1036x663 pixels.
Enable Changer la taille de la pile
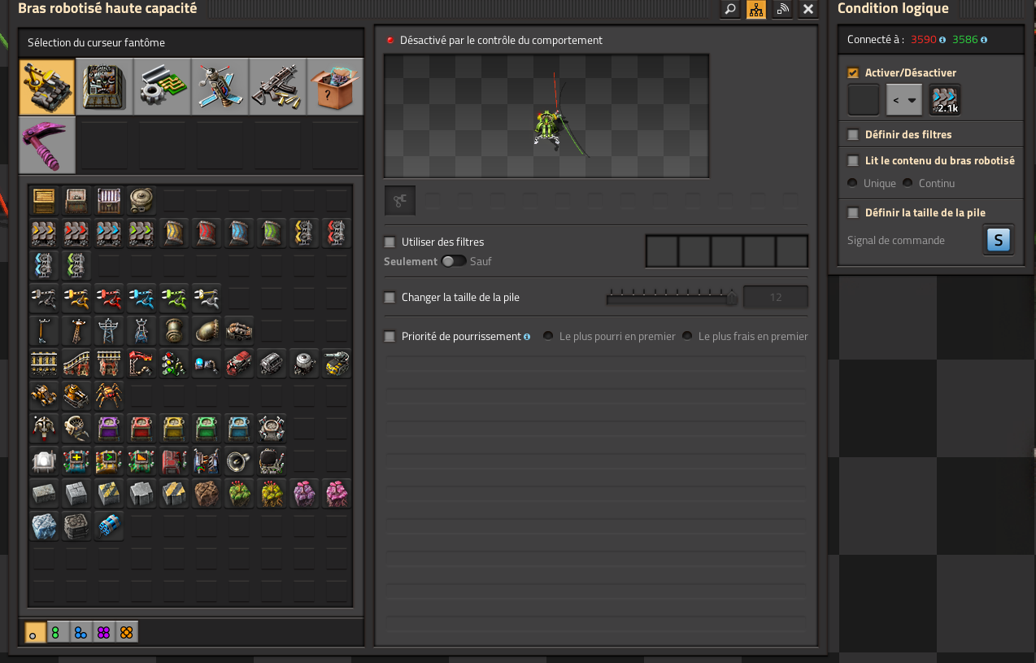(x=390, y=298)
